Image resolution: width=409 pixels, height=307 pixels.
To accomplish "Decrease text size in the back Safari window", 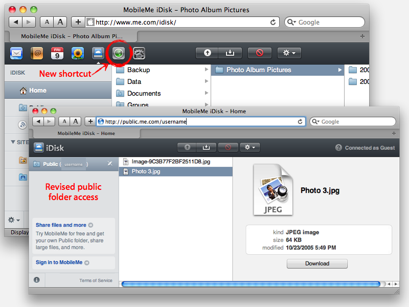I will pyautogui.click(x=47, y=22).
